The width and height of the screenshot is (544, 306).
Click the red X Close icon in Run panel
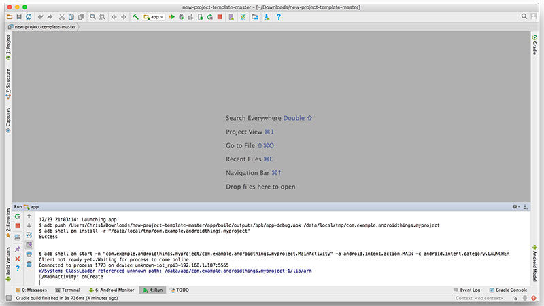(18, 259)
